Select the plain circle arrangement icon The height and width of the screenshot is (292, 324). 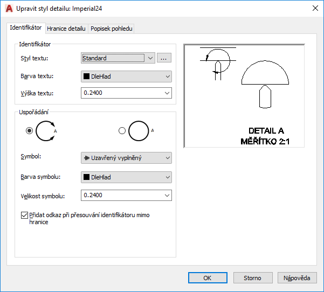(141, 131)
